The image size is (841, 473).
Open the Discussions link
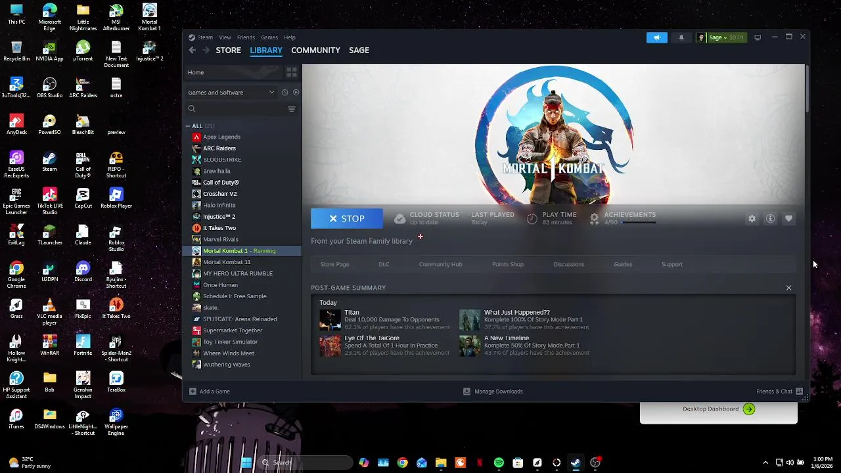[x=568, y=264]
